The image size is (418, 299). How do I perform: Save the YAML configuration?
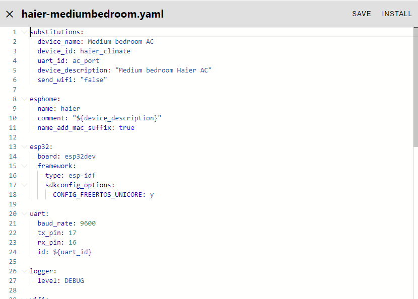pyautogui.click(x=361, y=14)
